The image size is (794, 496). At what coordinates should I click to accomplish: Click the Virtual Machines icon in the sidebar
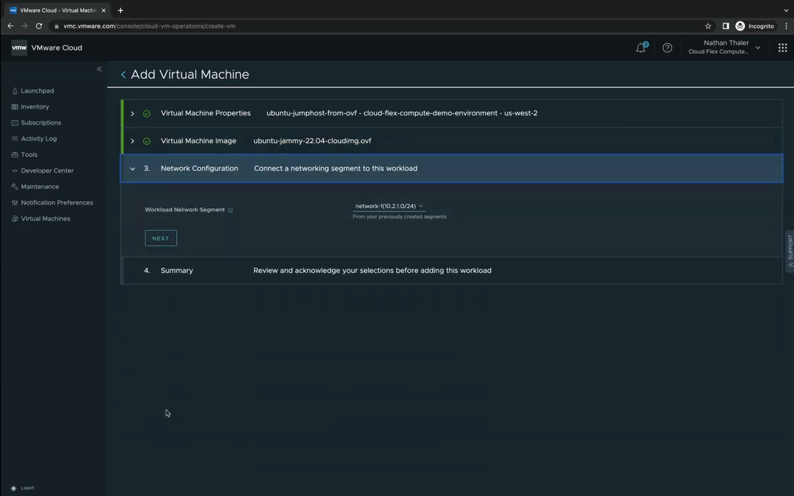coord(14,218)
